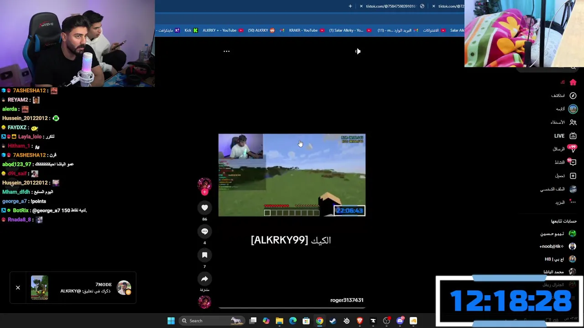Open Steam from the taskbar
The height and width of the screenshot is (328, 584).
pyautogui.click(x=333, y=321)
